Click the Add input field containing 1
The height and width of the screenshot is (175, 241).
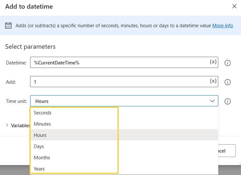coord(124,82)
